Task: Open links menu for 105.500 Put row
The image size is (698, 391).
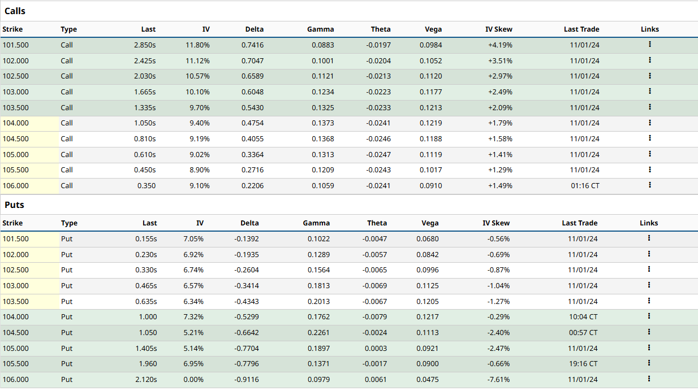Action: [649, 363]
